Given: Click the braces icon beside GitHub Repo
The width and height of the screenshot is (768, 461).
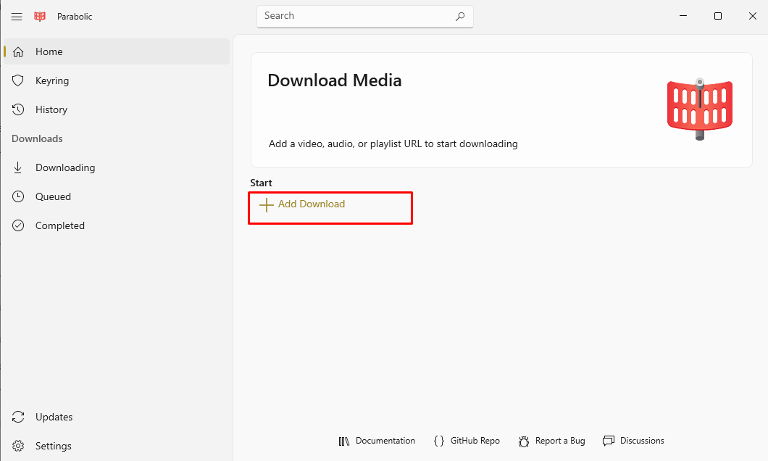Looking at the screenshot, I should click(x=438, y=440).
